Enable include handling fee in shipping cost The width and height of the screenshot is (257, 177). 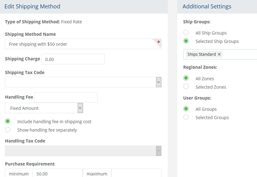tap(8, 121)
